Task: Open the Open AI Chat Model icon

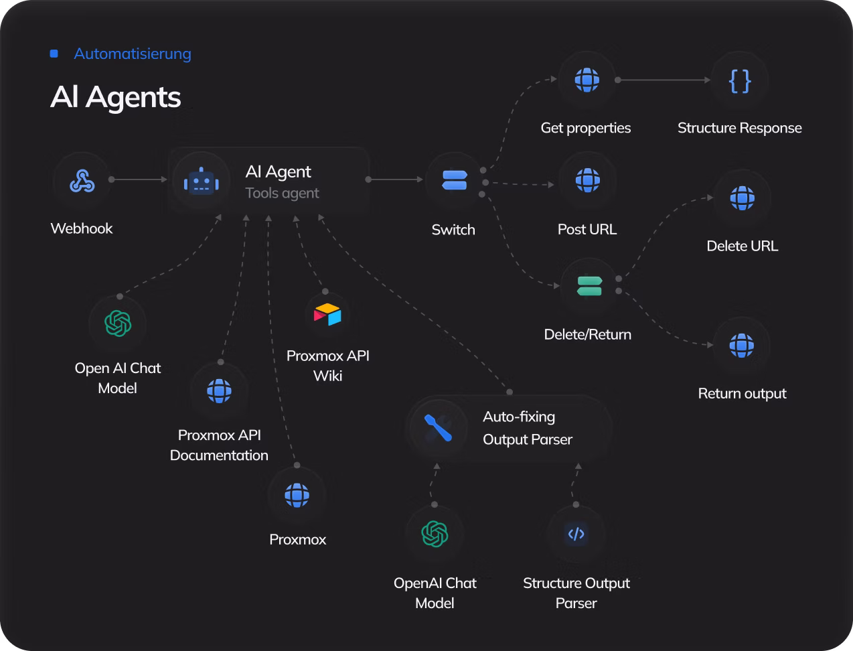Action: [x=118, y=323]
